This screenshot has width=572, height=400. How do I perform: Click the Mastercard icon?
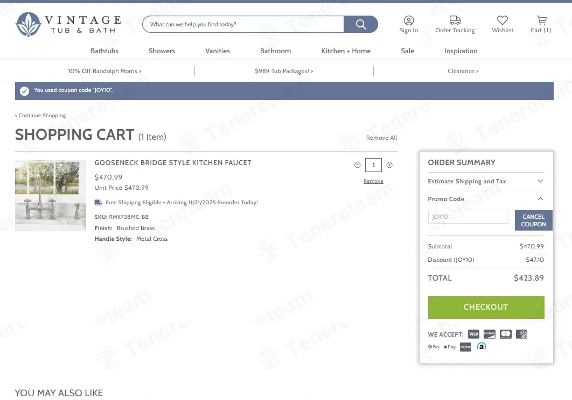(506, 334)
